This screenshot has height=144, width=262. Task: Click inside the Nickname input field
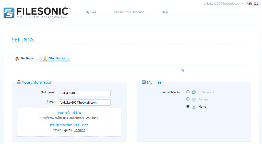85,93
